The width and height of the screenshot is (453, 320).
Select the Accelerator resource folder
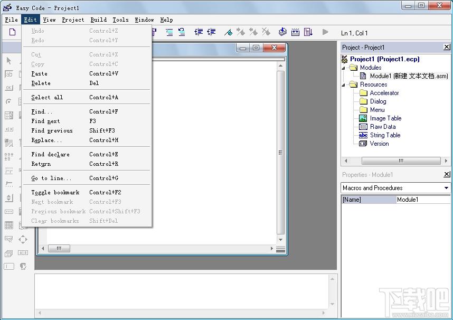coord(384,93)
